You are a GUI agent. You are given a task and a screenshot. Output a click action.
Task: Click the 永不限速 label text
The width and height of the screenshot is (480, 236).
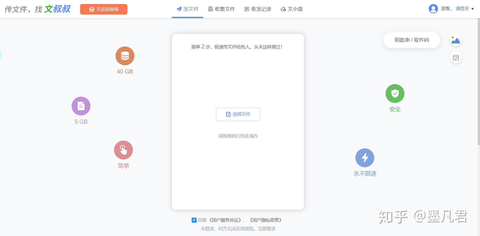tap(365, 174)
